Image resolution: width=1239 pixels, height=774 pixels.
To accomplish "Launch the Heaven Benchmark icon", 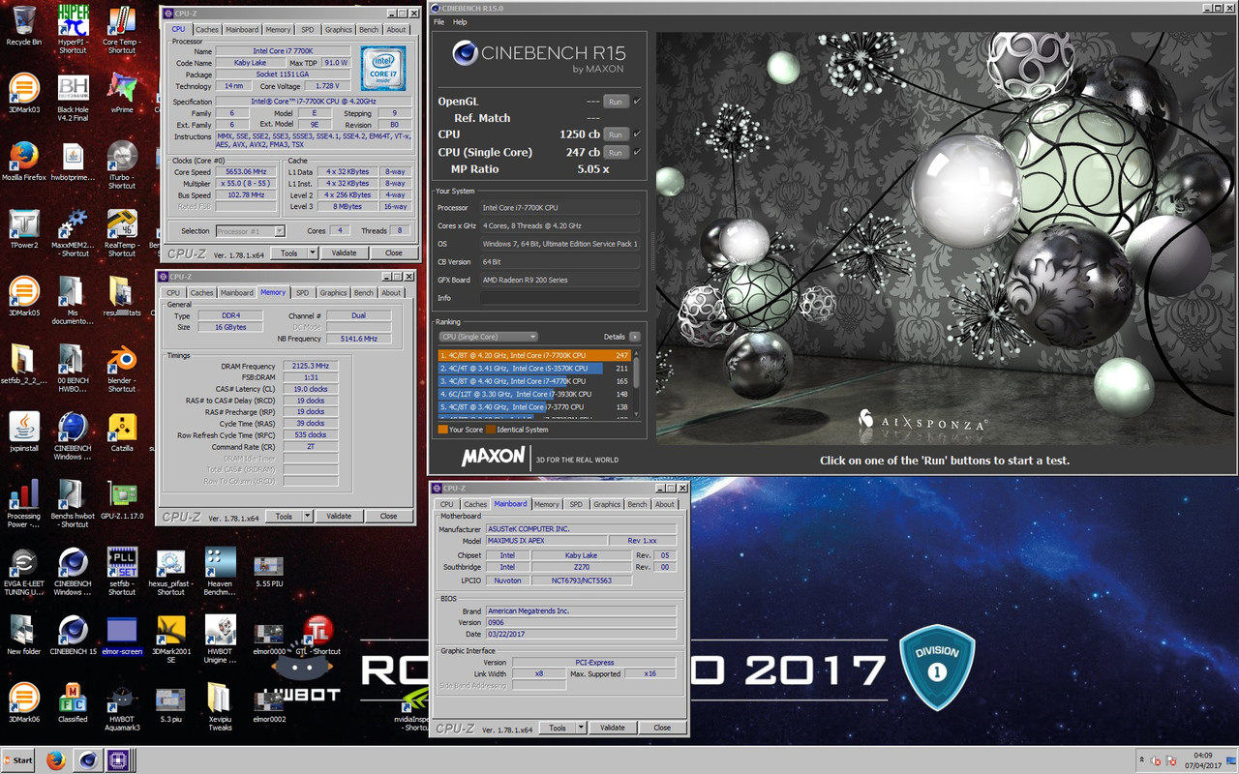I will [x=220, y=571].
